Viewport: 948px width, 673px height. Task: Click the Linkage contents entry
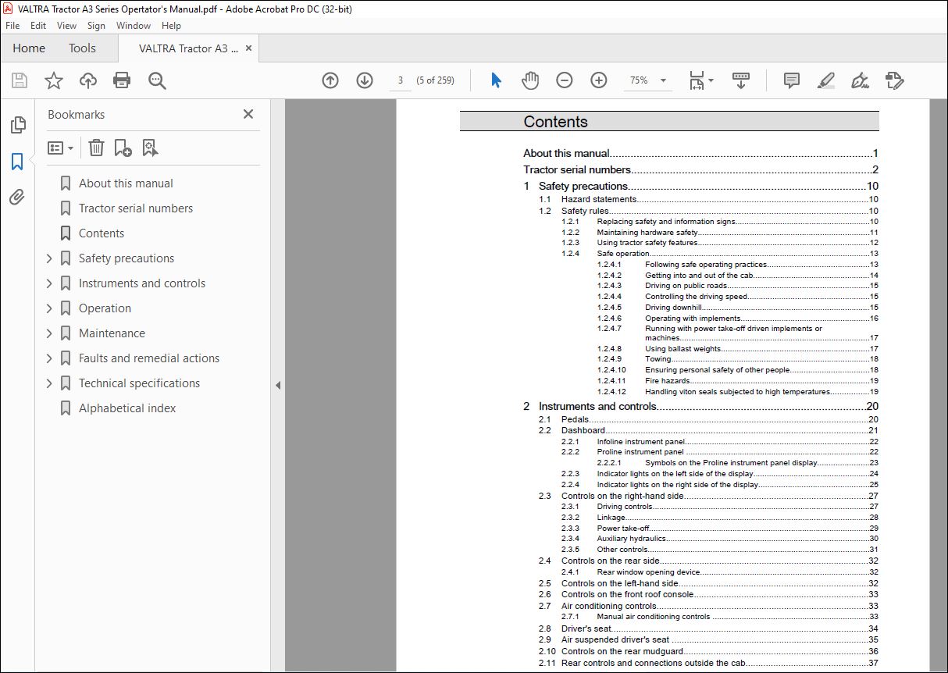pyautogui.click(x=611, y=517)
